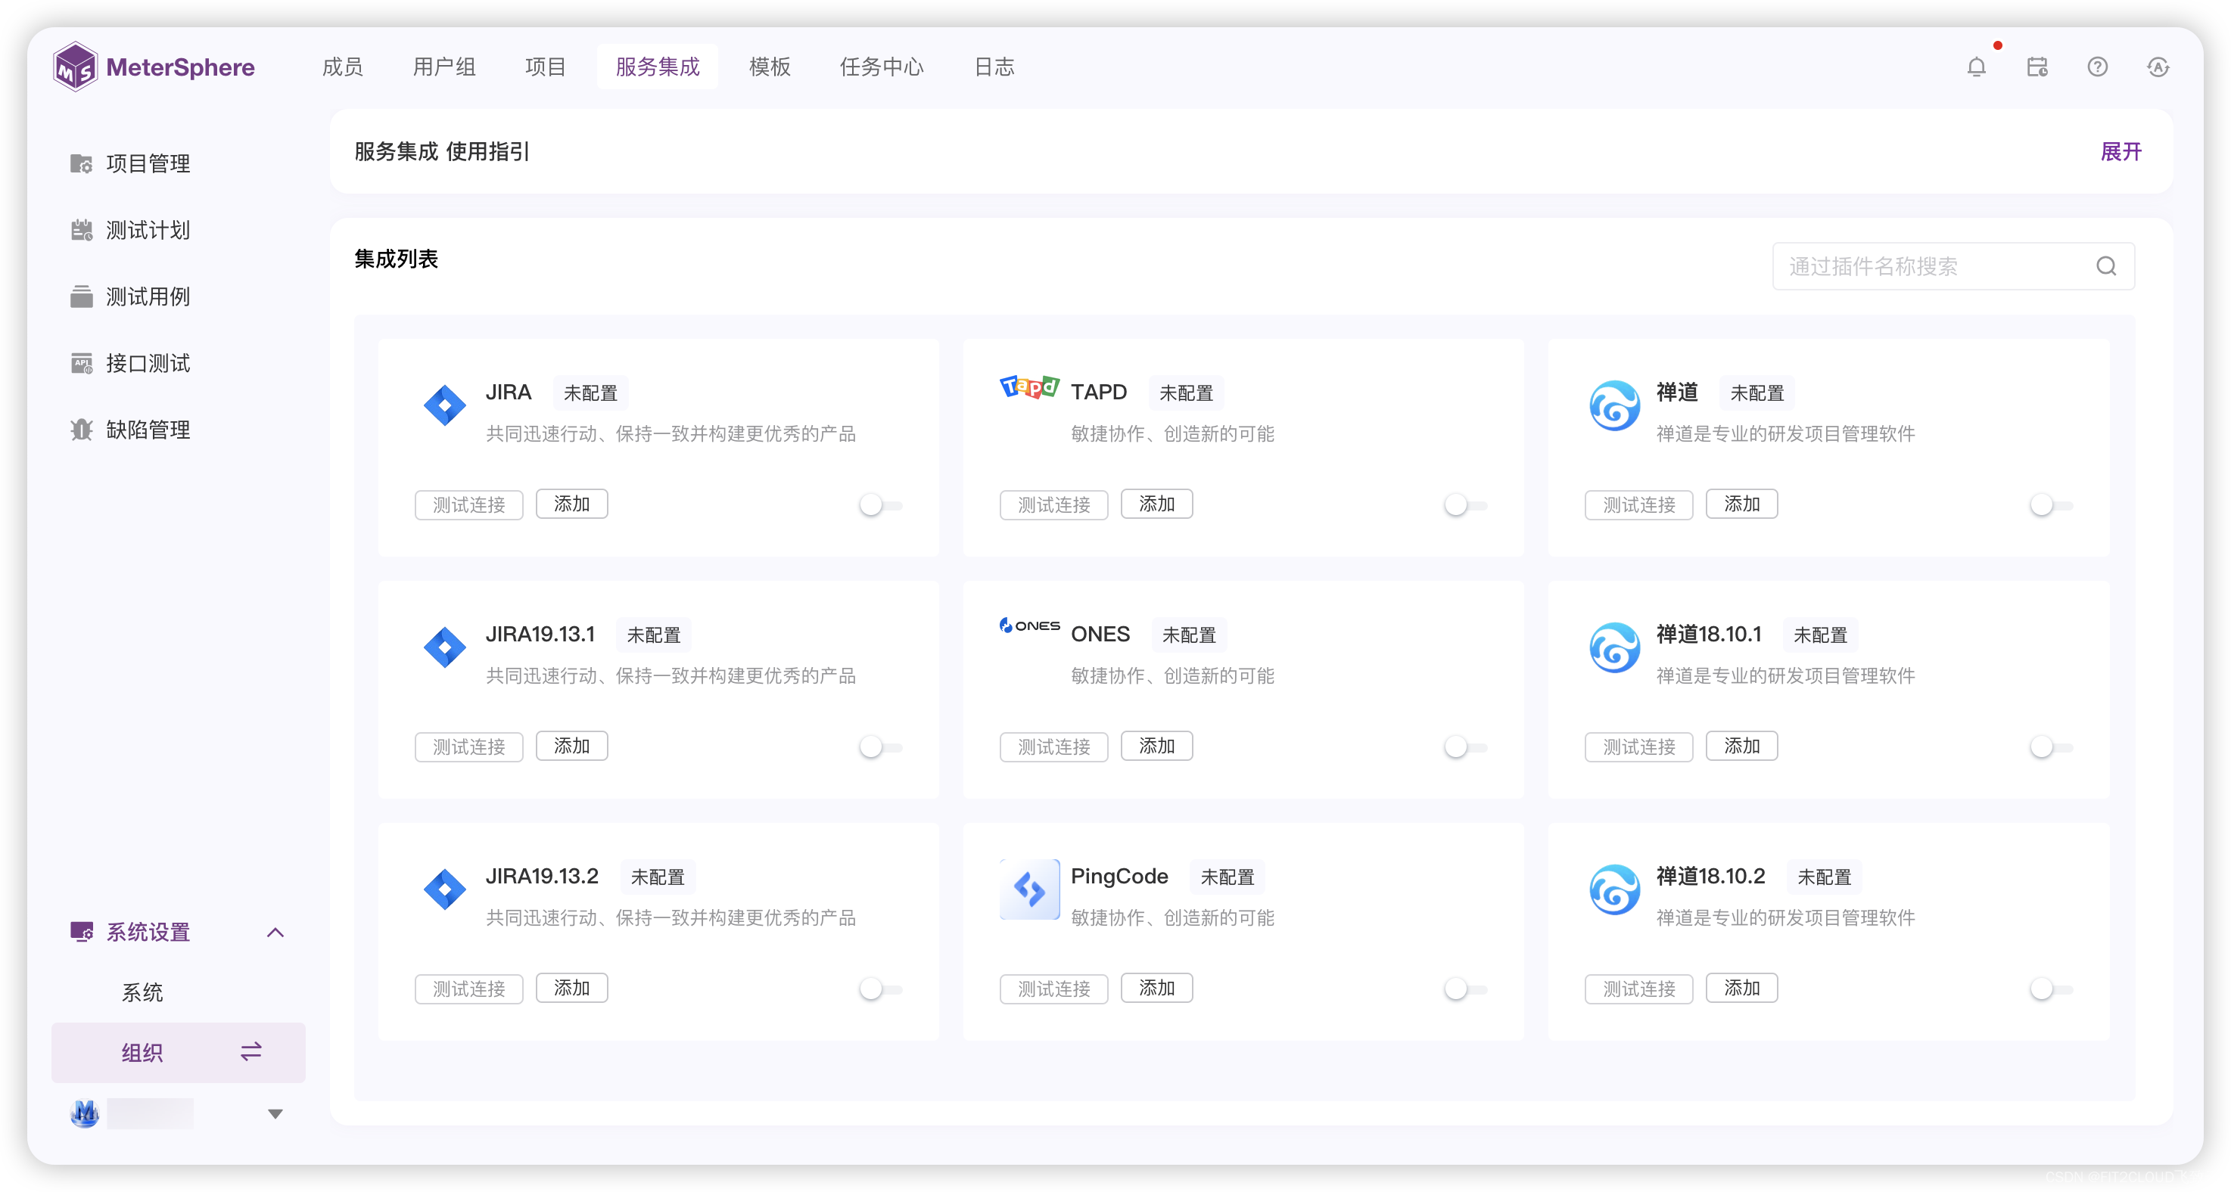Click the 禅道18.10.1 card logo
Viewport: 2231px width, 1192px height.
click(1614, 647)
